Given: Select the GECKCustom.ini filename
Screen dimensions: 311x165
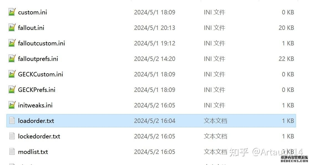Looking at the screenshot, I should 40,74.
